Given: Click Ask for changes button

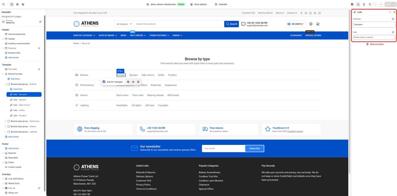Looking at the screenshot, I should tap(113, 82).
